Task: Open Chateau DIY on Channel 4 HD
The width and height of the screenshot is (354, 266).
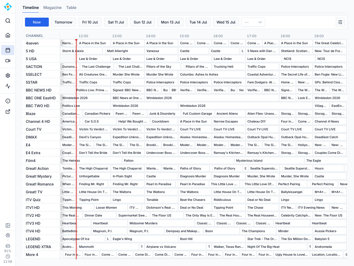Action: [x=262, y=121]
